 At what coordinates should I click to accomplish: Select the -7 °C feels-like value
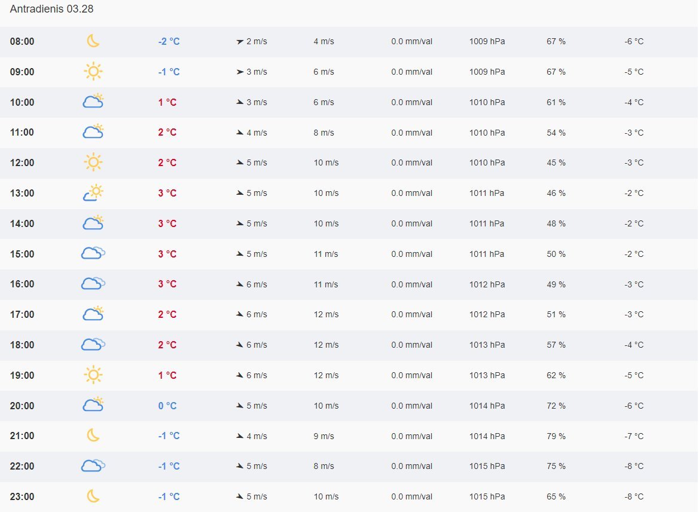pos(633,436)
